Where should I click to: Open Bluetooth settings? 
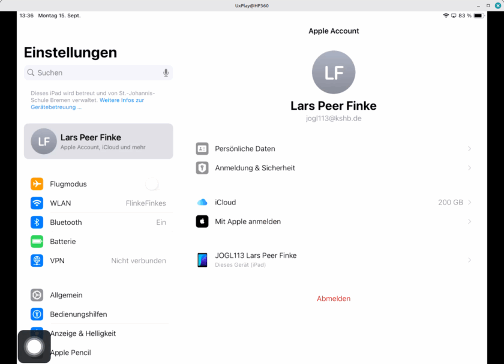98,222
